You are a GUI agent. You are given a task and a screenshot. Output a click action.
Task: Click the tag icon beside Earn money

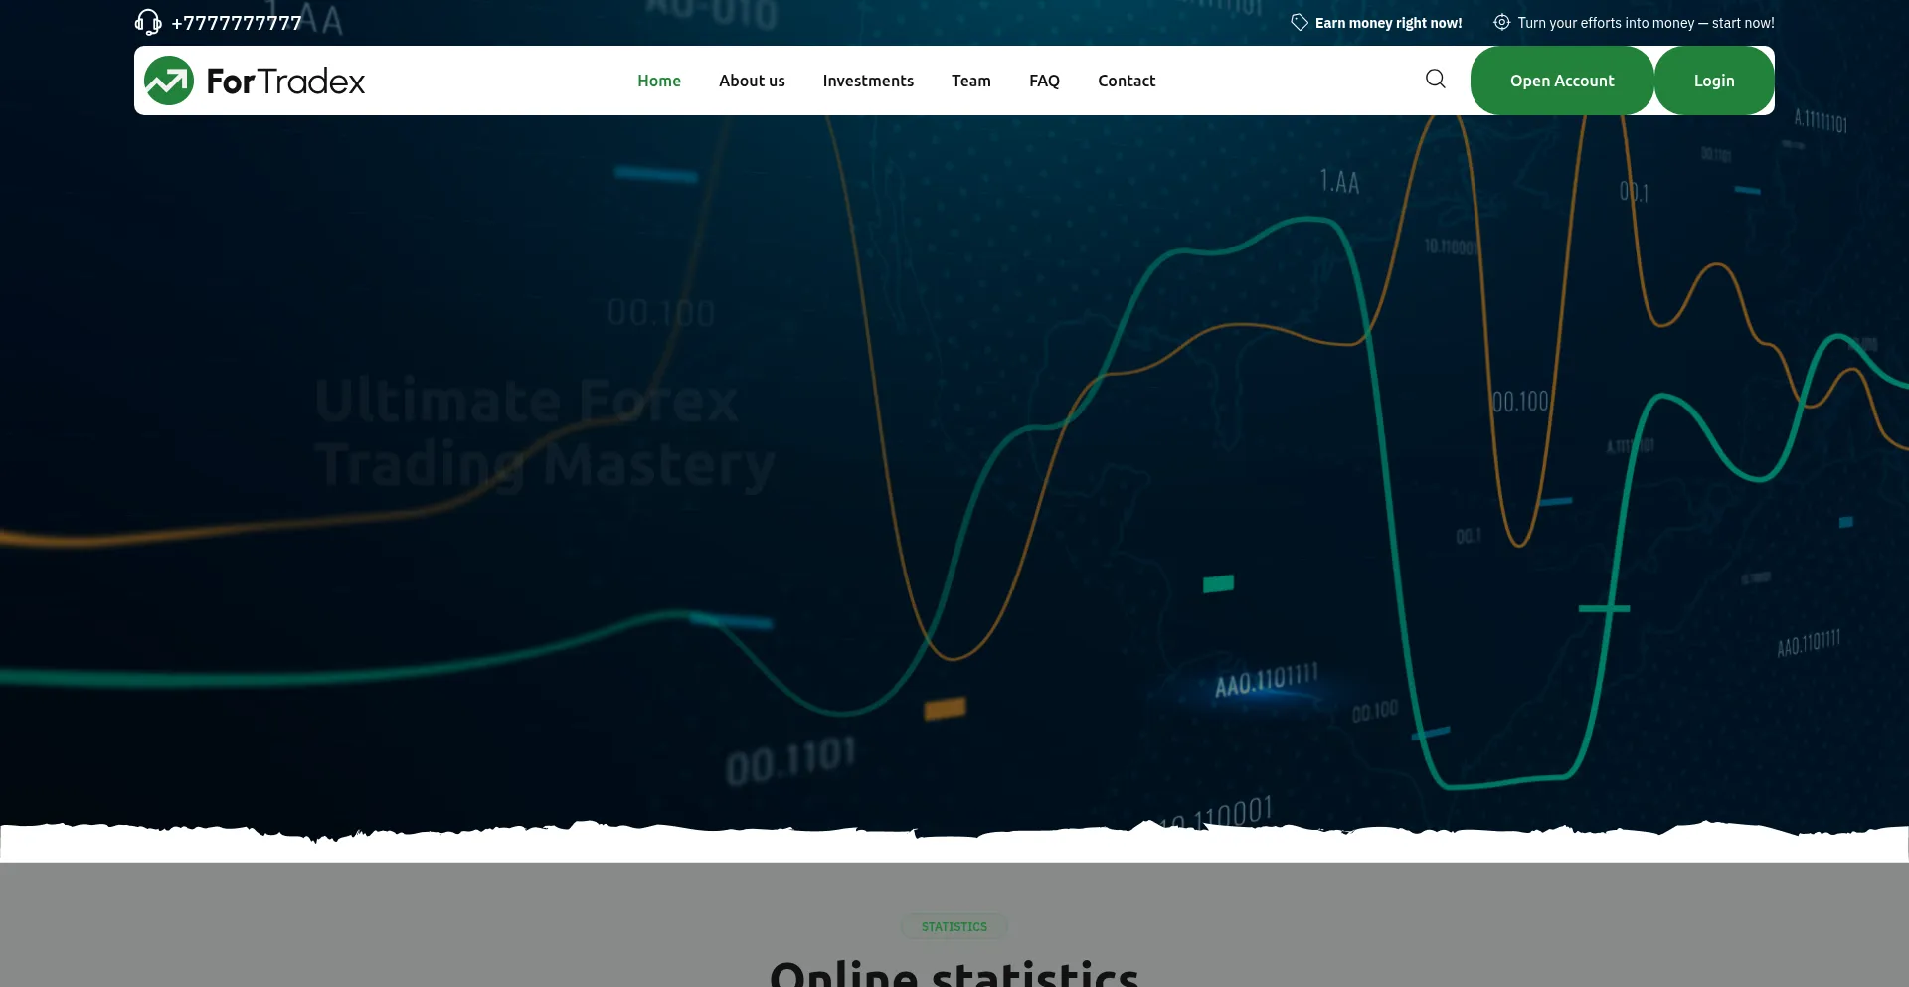(x=1300, y=22)
